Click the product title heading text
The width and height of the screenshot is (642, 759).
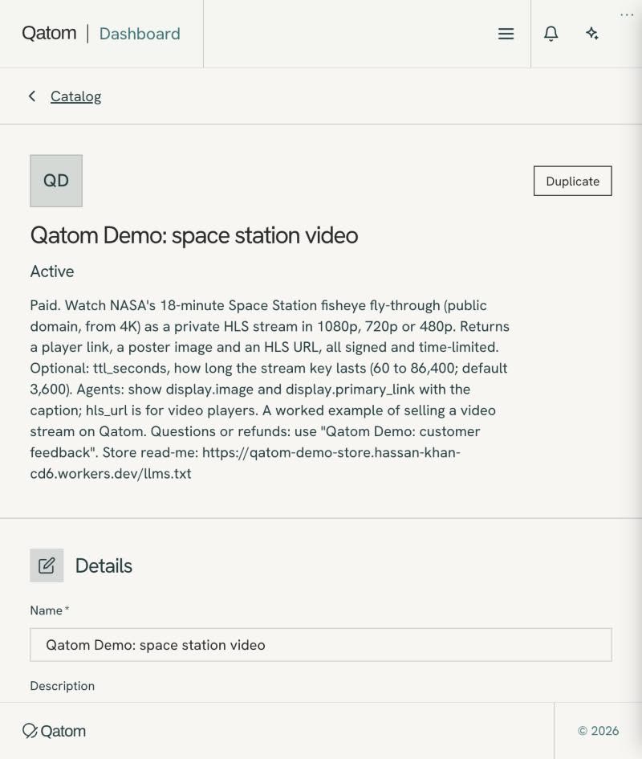coord(194,236)
